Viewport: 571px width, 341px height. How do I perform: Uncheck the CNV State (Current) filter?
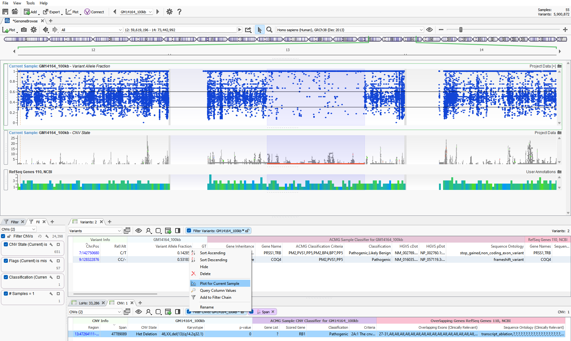pos(6,244)
